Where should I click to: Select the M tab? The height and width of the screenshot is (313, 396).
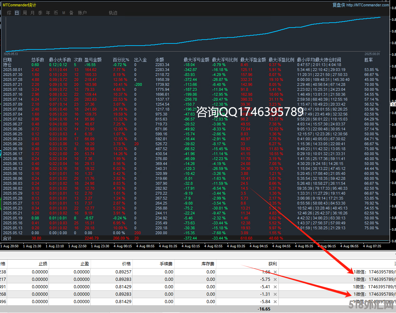[x=64, y=13]
